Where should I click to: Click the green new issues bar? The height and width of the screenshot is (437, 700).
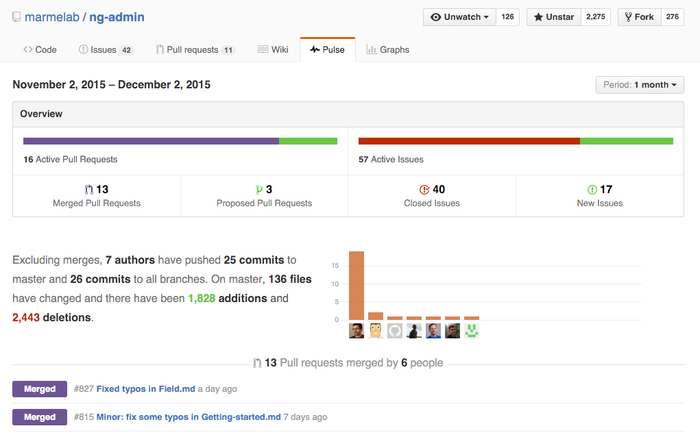627,141
